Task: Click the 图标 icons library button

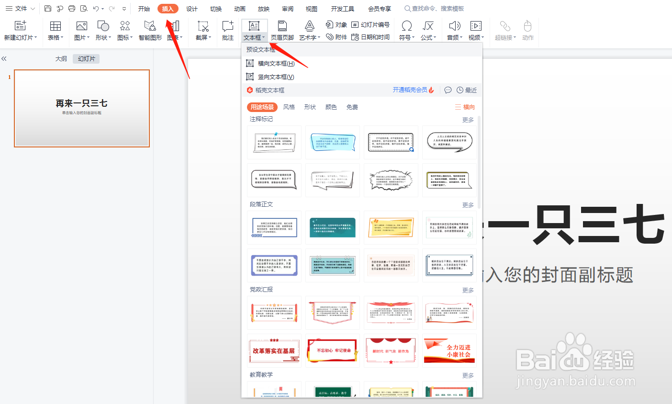Action: point(125,26)
